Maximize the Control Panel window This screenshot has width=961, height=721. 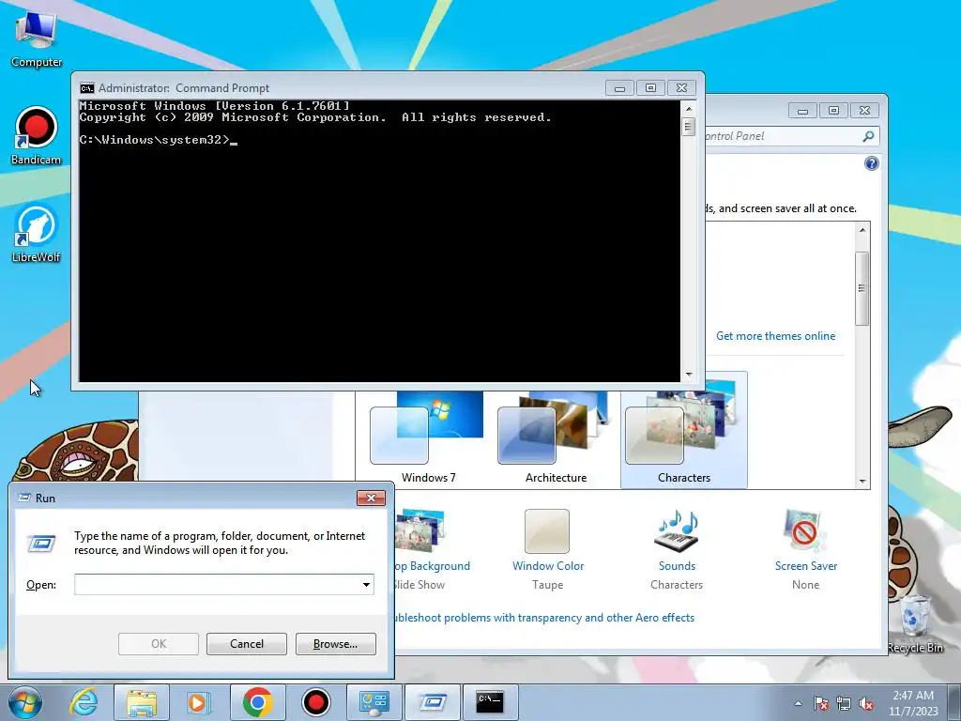pos(833,111)
